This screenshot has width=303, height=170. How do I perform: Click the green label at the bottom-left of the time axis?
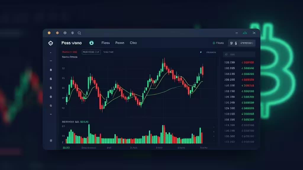coord(66,148)
